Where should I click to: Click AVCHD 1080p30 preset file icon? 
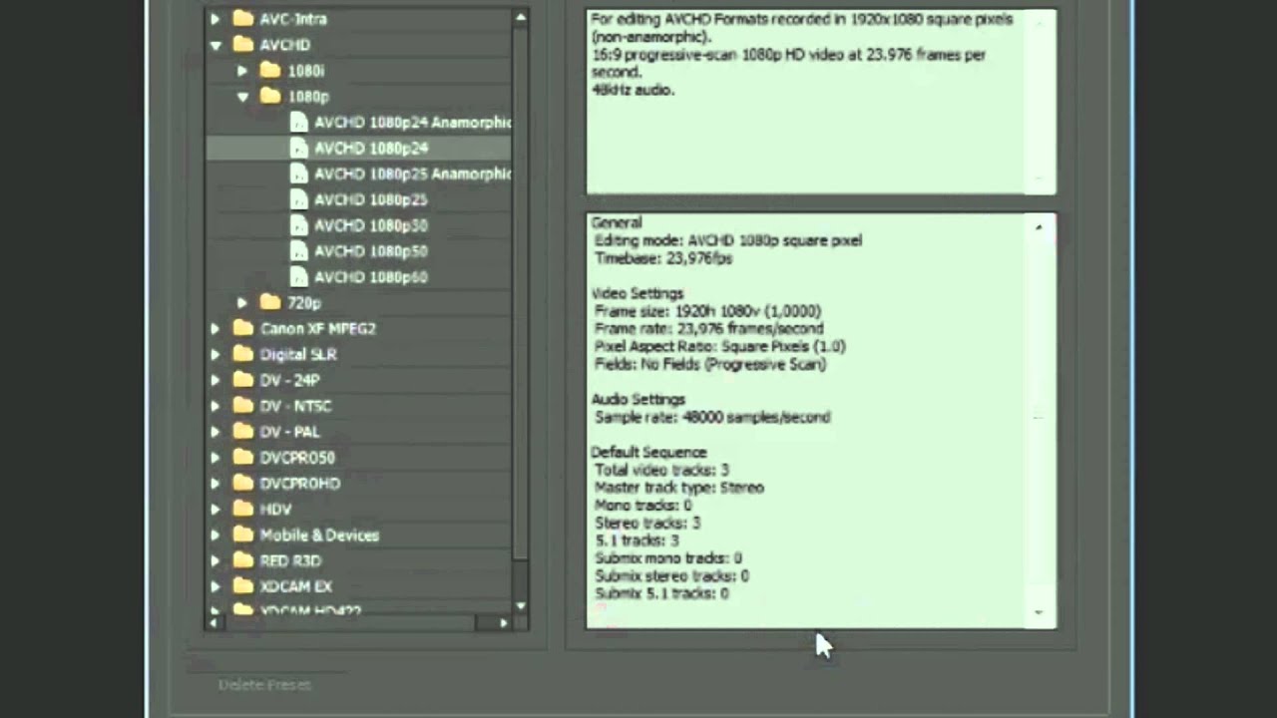click(x=298, y=225)
